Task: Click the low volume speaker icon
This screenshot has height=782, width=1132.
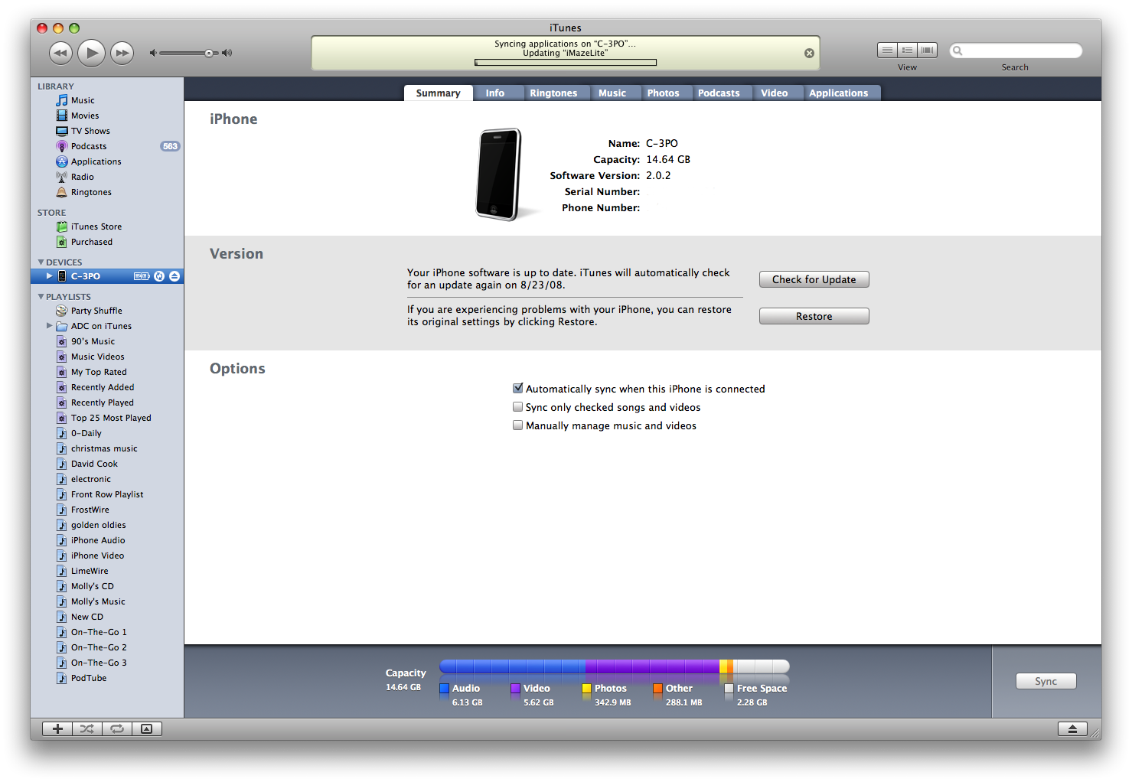Action: [153, 53]
